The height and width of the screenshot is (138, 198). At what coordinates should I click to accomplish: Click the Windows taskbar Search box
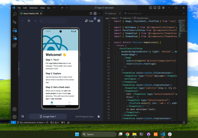(x=99, y=134)
